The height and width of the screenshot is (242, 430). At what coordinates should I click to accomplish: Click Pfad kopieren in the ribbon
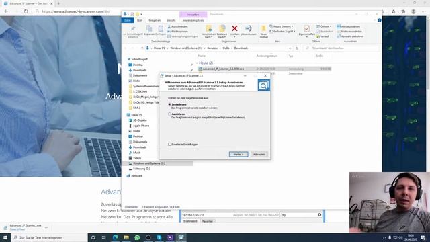coord(177,32)
